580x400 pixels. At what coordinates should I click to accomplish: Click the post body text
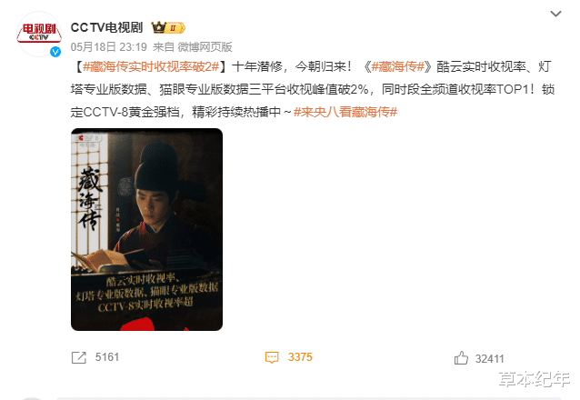point(313,89)
